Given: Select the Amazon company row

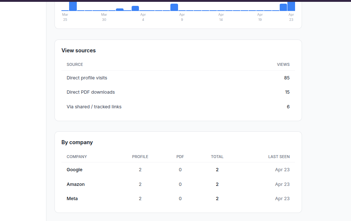Looking at the screenshot, I should (178, 184).
